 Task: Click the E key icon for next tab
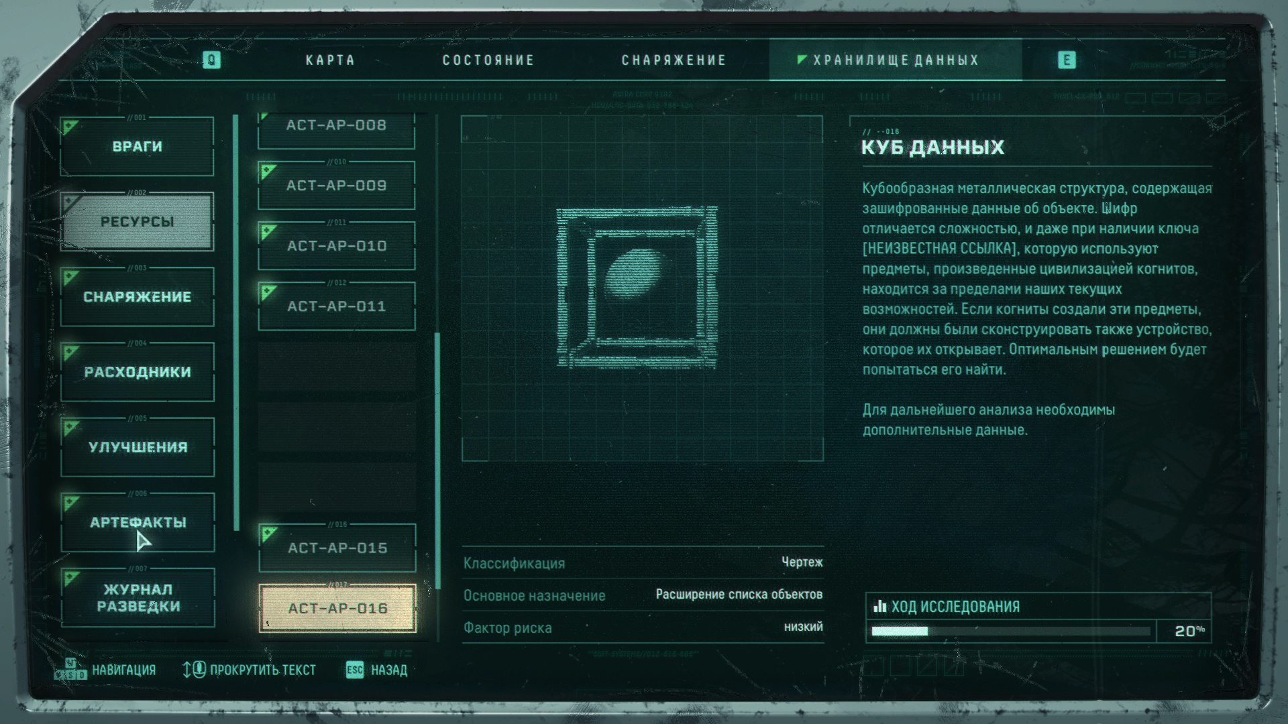pyautogui.click(x=1067, y=60)
